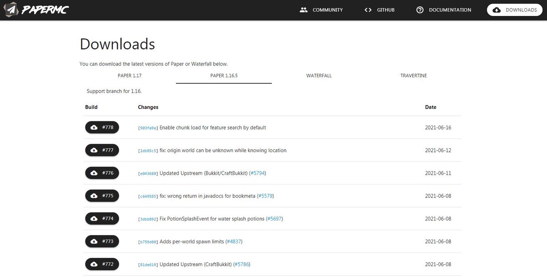Download build #776

102,173
